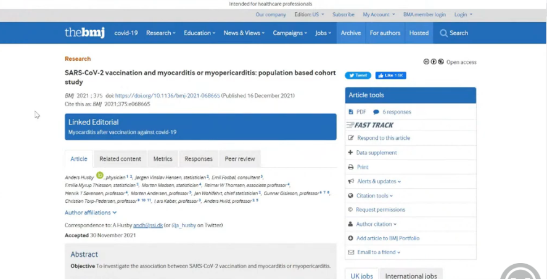Click the BMJ logo in the header
The image size is (547, 279).
pyautogui.click(x=84, y=33)
